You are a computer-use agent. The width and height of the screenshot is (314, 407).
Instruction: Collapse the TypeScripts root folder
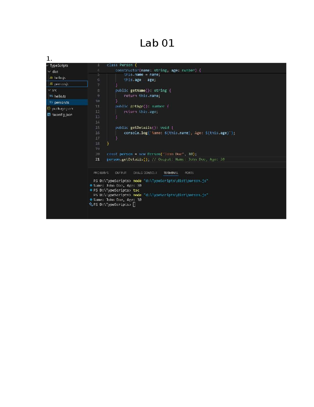[x=48, y=66]
